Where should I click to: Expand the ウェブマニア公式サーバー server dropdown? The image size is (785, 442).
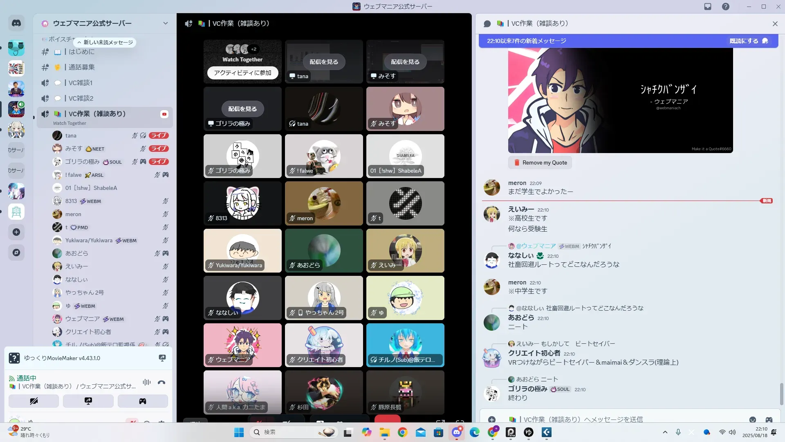pyautogui.click(x=165, y=23)
